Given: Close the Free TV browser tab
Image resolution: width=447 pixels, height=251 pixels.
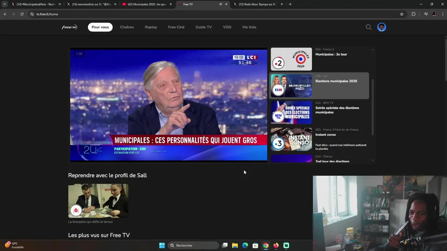Looking at the screenshot, I should coord(226,4).
